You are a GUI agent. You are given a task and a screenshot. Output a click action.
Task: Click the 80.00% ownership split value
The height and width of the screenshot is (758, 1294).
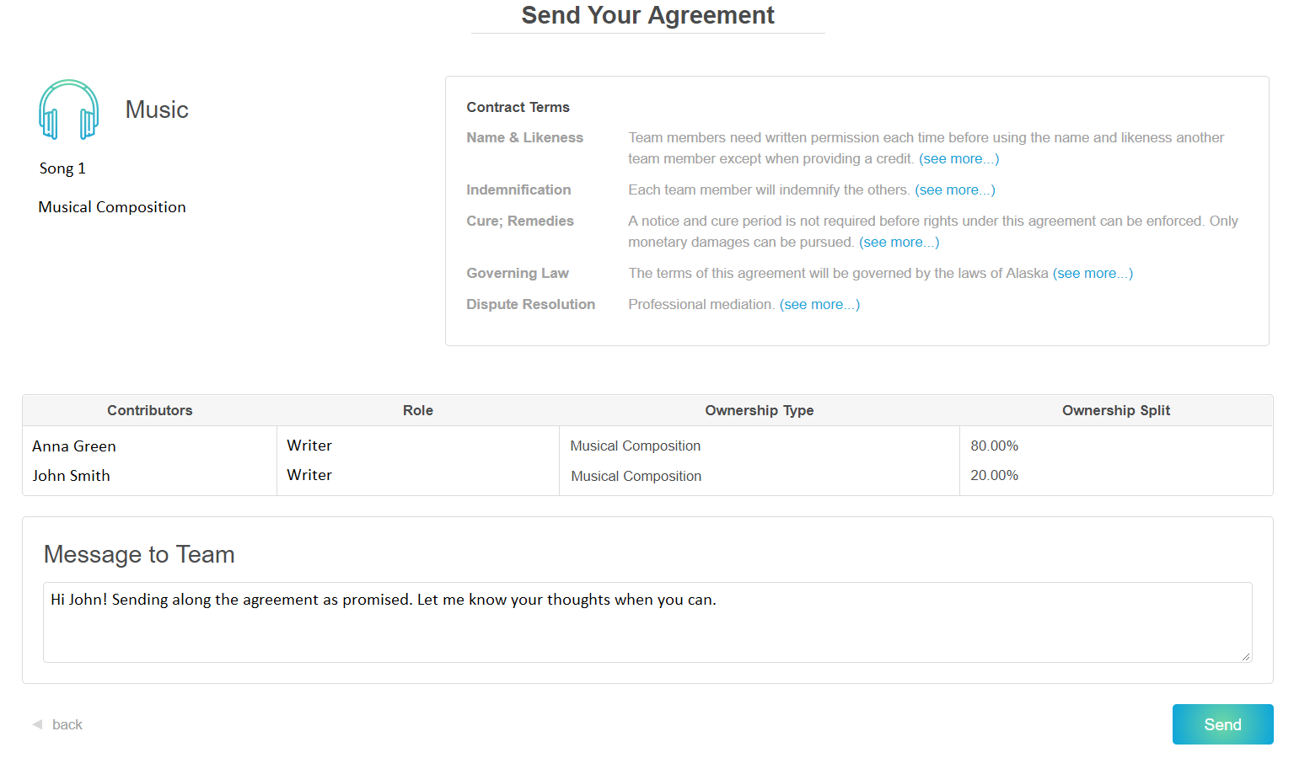coord(994,446)
